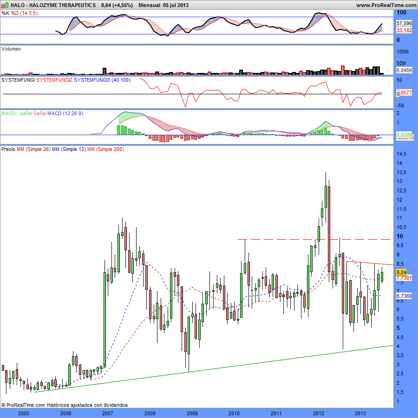Viewport: 418px width, 418px height.
Task: Click the 100M volume axis label
Action: click(403, 52)
